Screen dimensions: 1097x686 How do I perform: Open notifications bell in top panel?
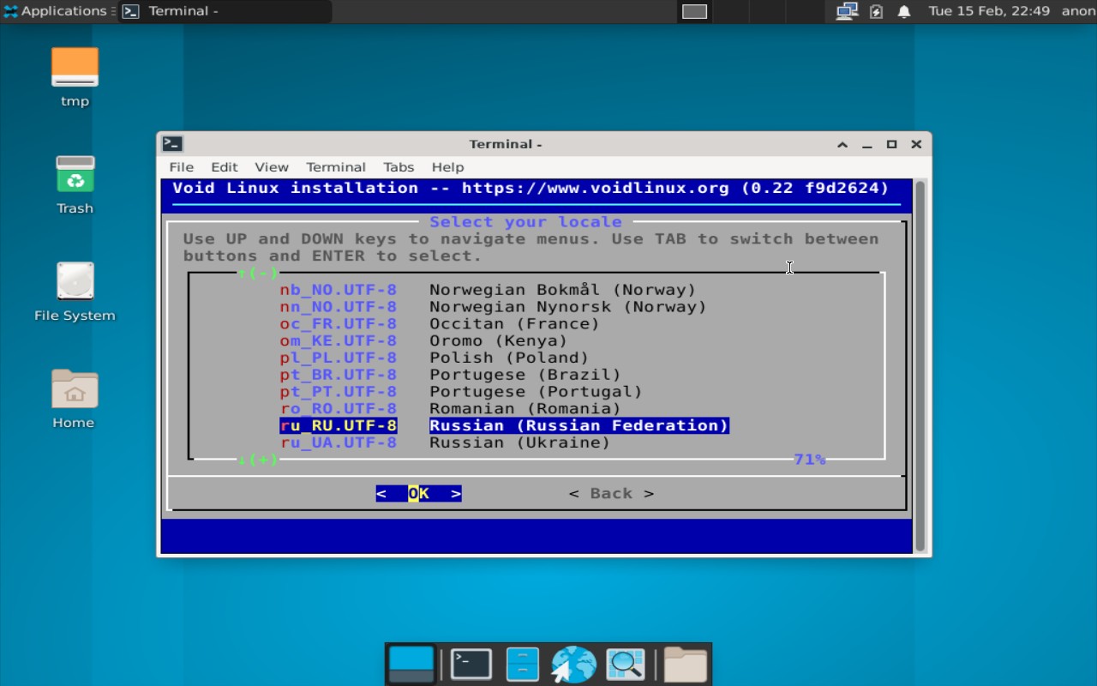point(904,11)
